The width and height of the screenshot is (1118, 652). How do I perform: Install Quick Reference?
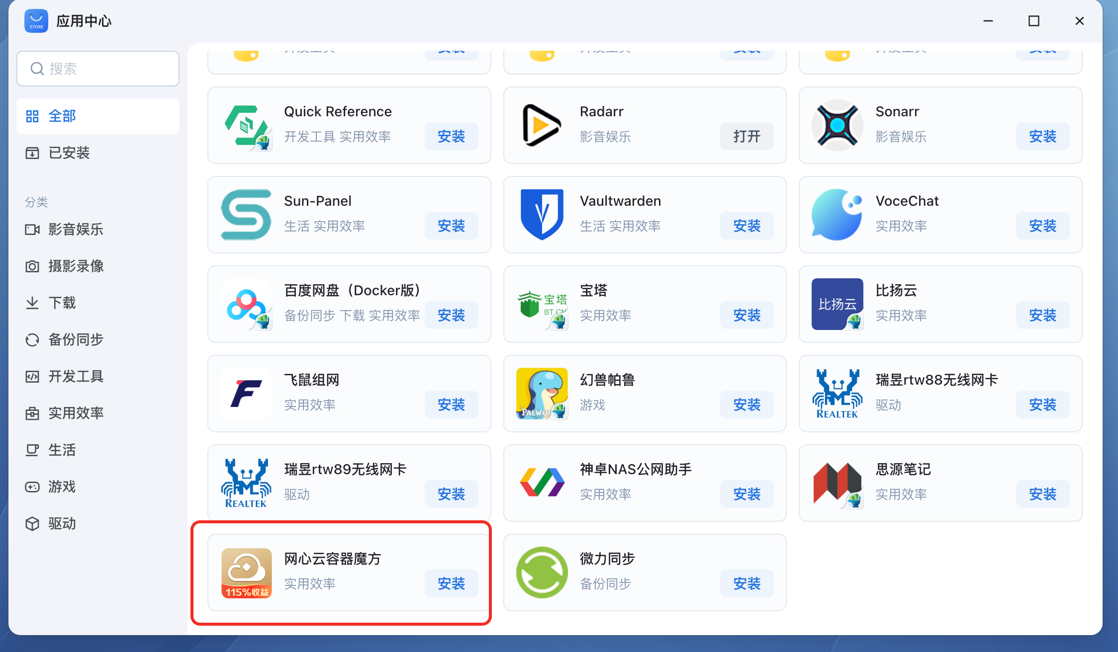point(451,136)
